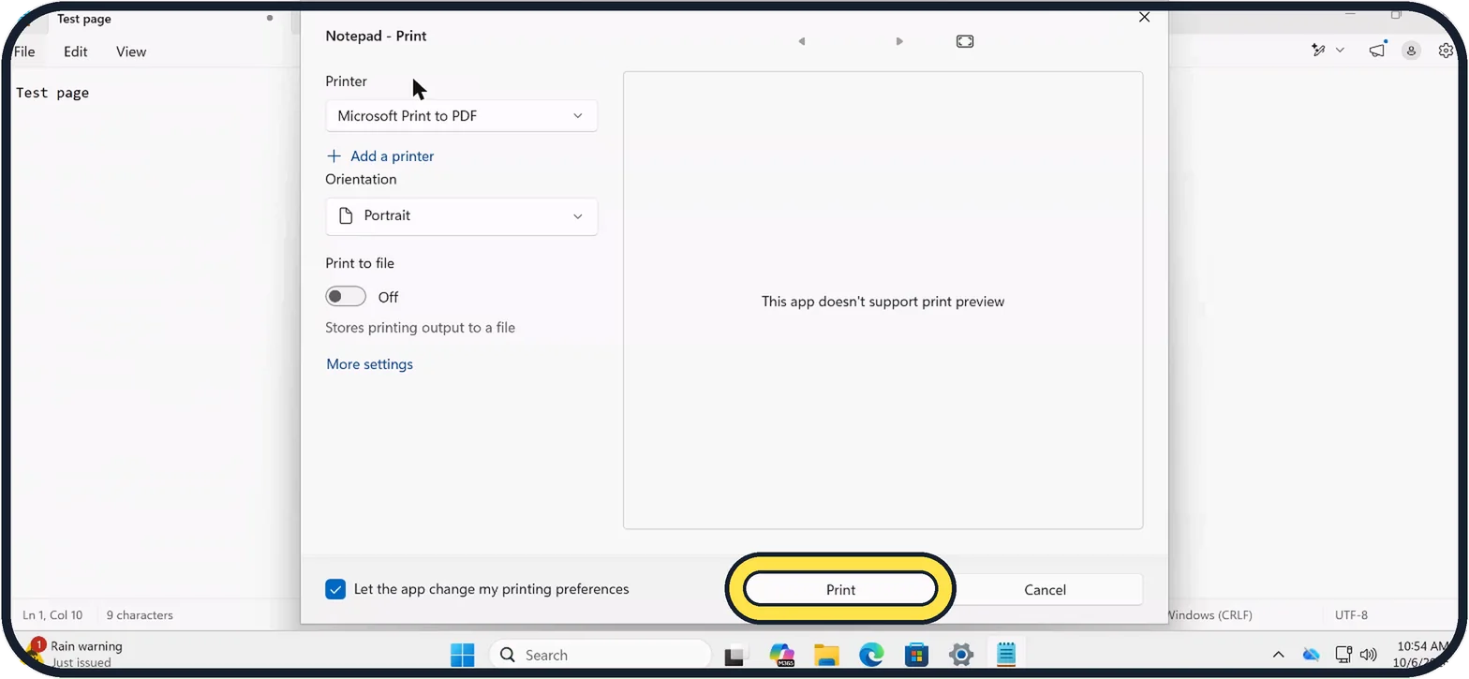The height and width of the screenshot is (679, 1469).
Task: Click Notepad's AI rewrite pen icon
Action: [x=1319, y=51]
